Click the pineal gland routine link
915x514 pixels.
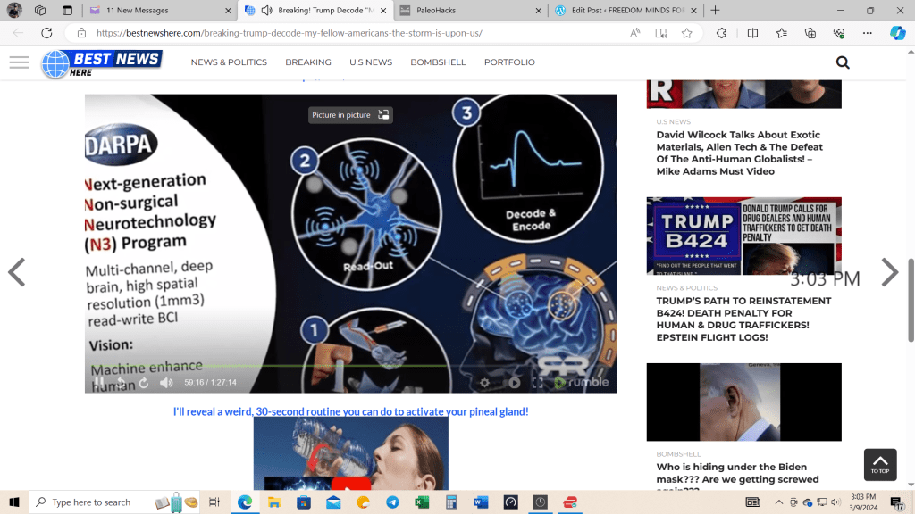pos(350,411)
